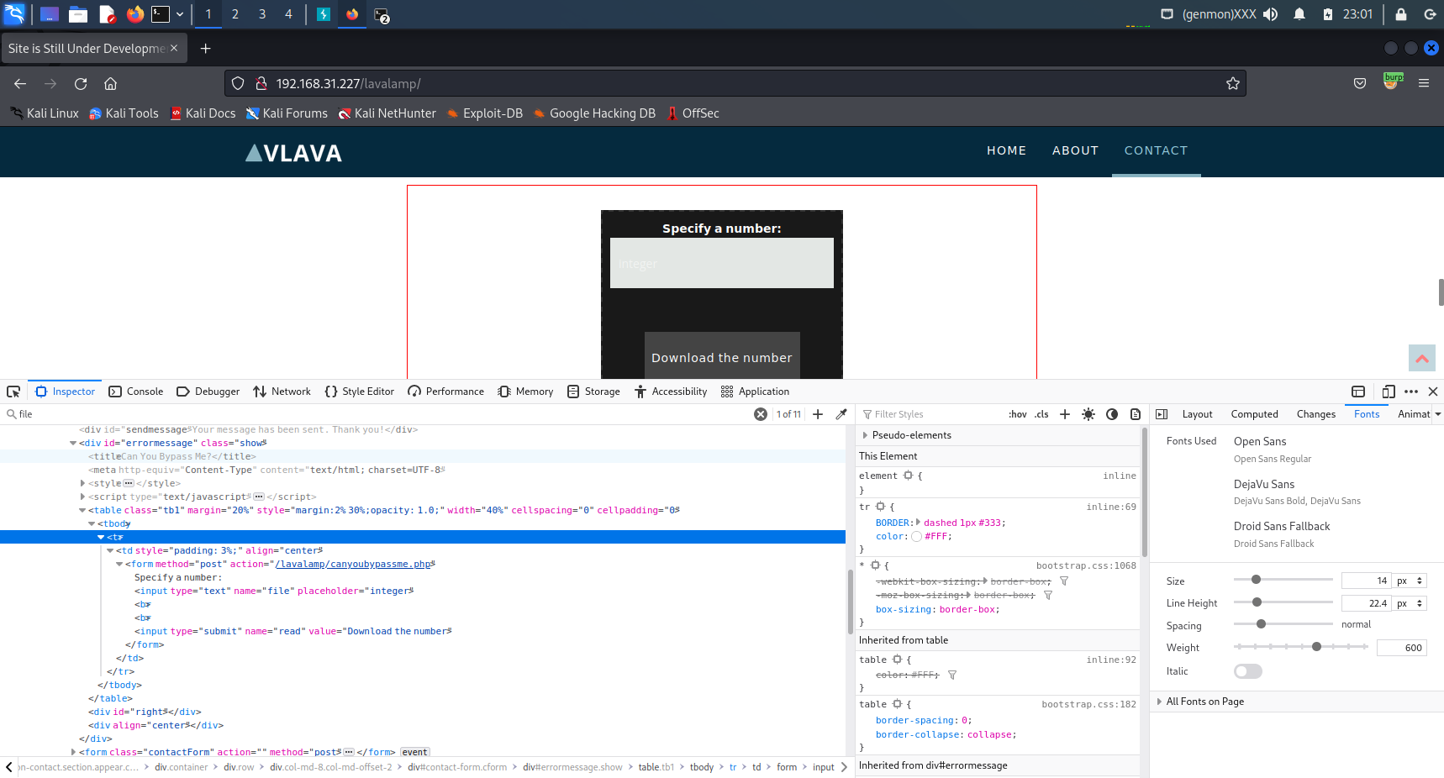Open the canyoubypassme.php action link
The width and height of the screenshot is (1444, 778).
click(353, 564)
